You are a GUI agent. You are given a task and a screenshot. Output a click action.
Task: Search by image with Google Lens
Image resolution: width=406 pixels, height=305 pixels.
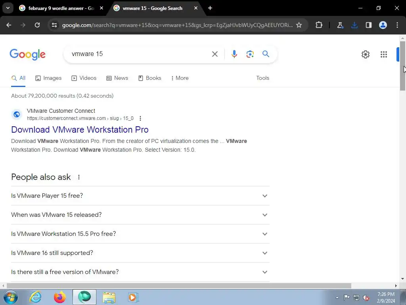[250, 54]
